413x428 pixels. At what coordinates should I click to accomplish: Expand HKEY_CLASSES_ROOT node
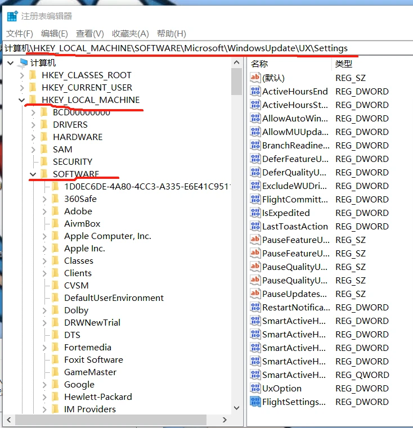[x=22, y=75]
